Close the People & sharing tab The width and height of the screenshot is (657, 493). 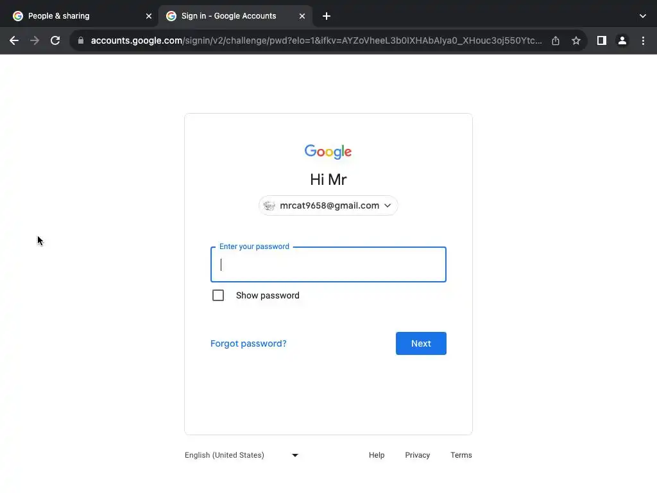click(x=149, y=16)
